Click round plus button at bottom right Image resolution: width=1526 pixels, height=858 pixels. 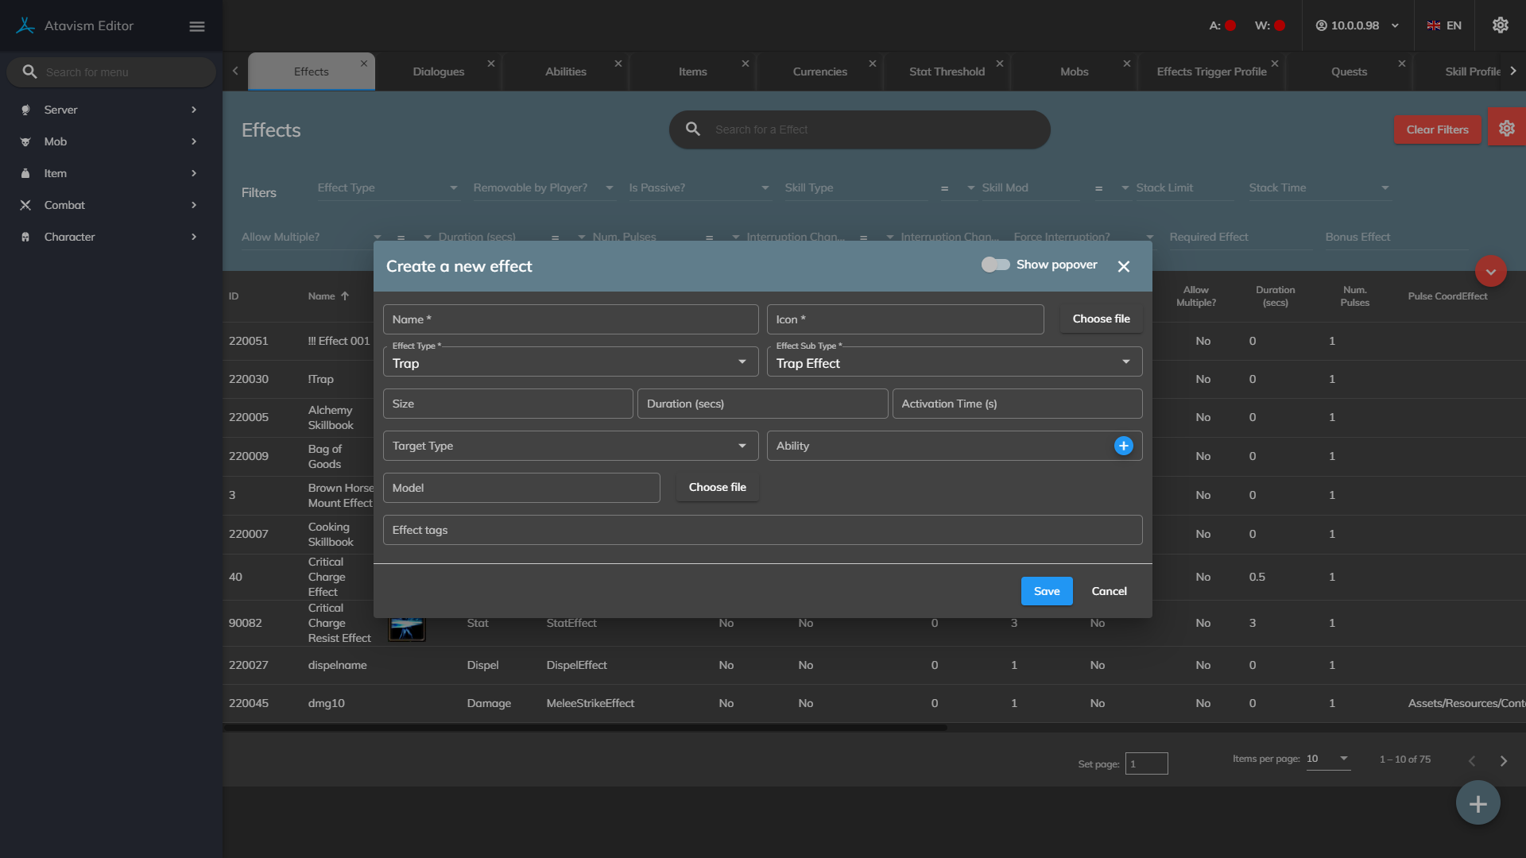tap(1478, 803)
